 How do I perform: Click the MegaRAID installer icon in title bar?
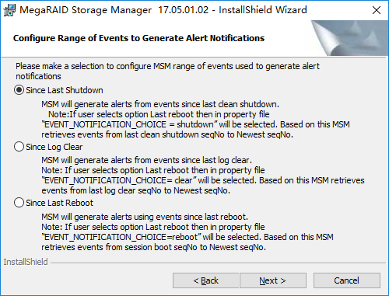coord(9,10)
